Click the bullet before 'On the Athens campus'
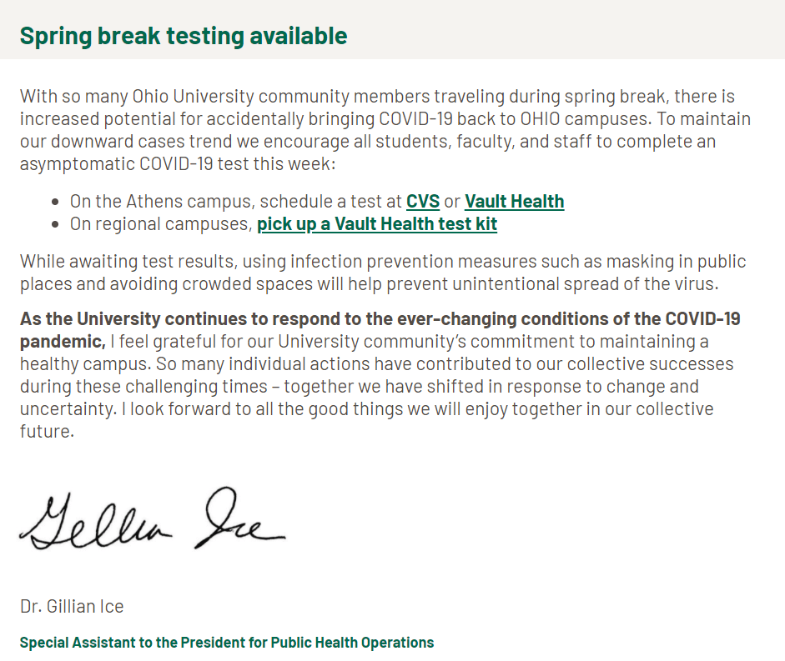Screen dimensions: 785x661 (x=55, y=202)
